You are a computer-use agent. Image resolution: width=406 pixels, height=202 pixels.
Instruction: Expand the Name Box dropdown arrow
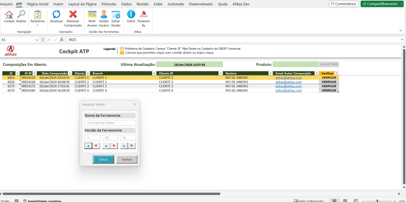coord(37,40)
